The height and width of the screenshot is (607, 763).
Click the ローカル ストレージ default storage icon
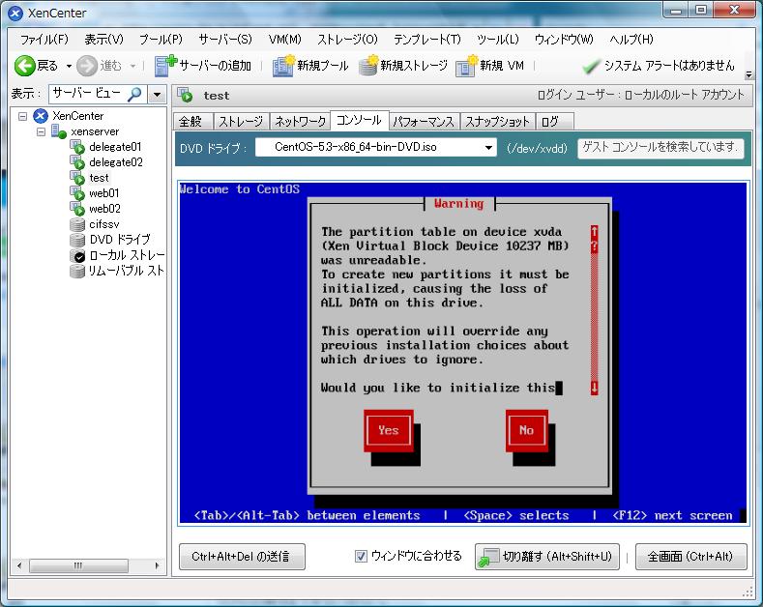tap(77, 255)
